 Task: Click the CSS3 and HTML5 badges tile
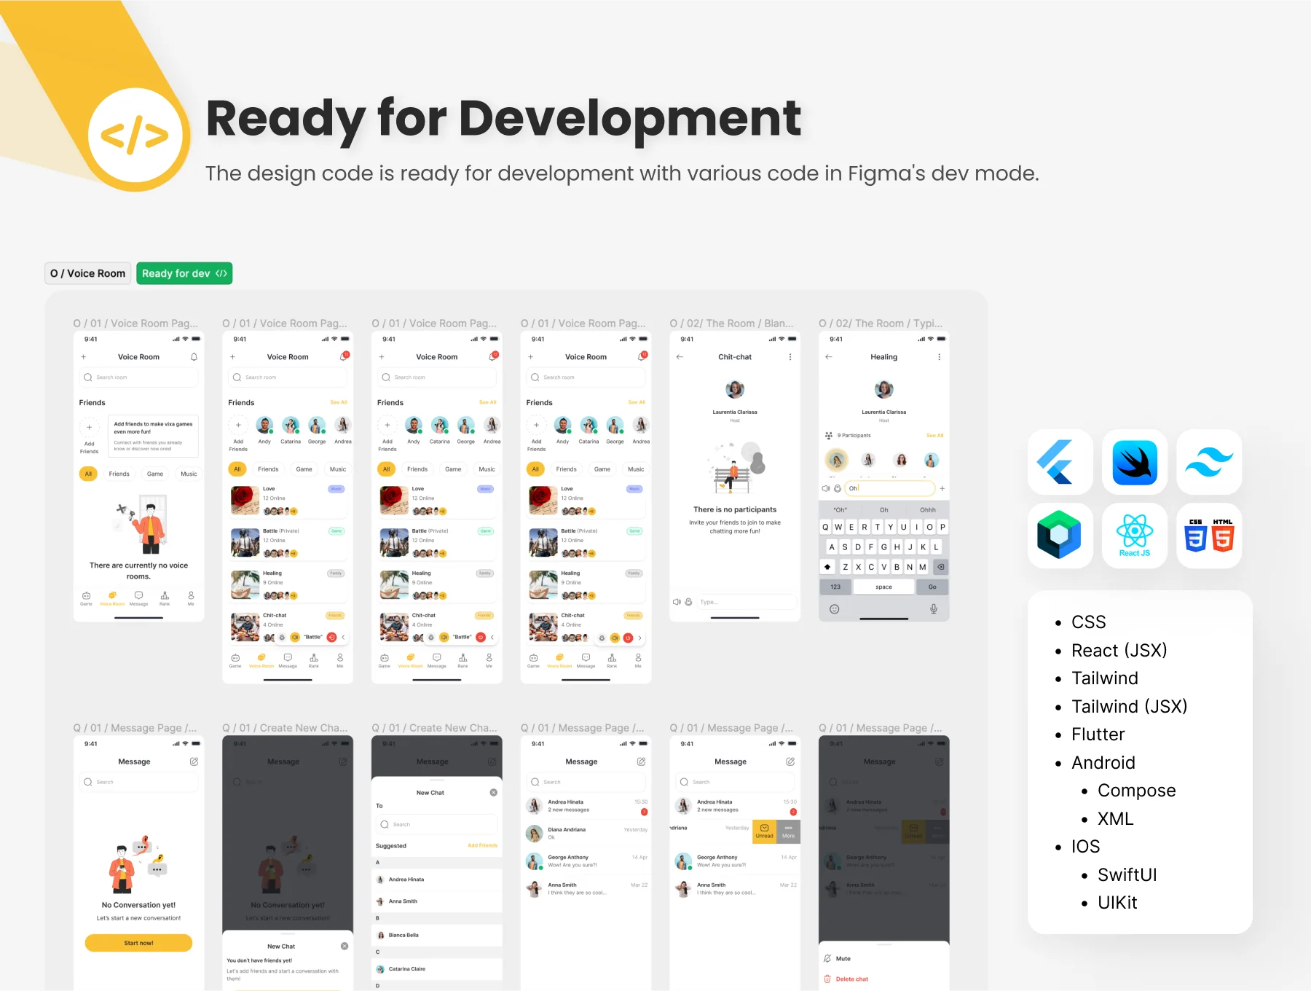[1210, 536]
